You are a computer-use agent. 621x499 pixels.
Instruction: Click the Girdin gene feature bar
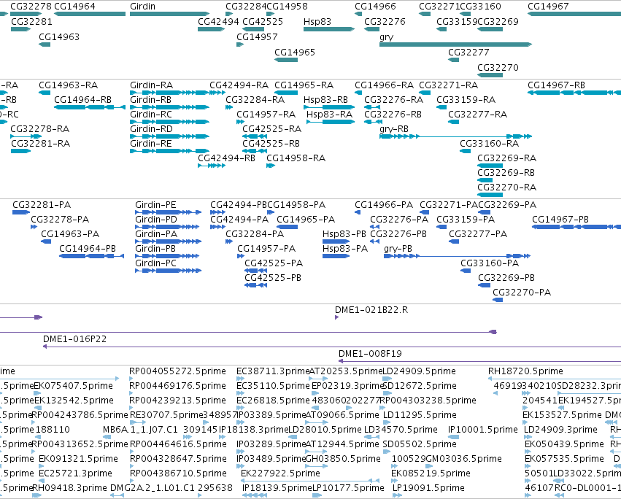point(169,14)
